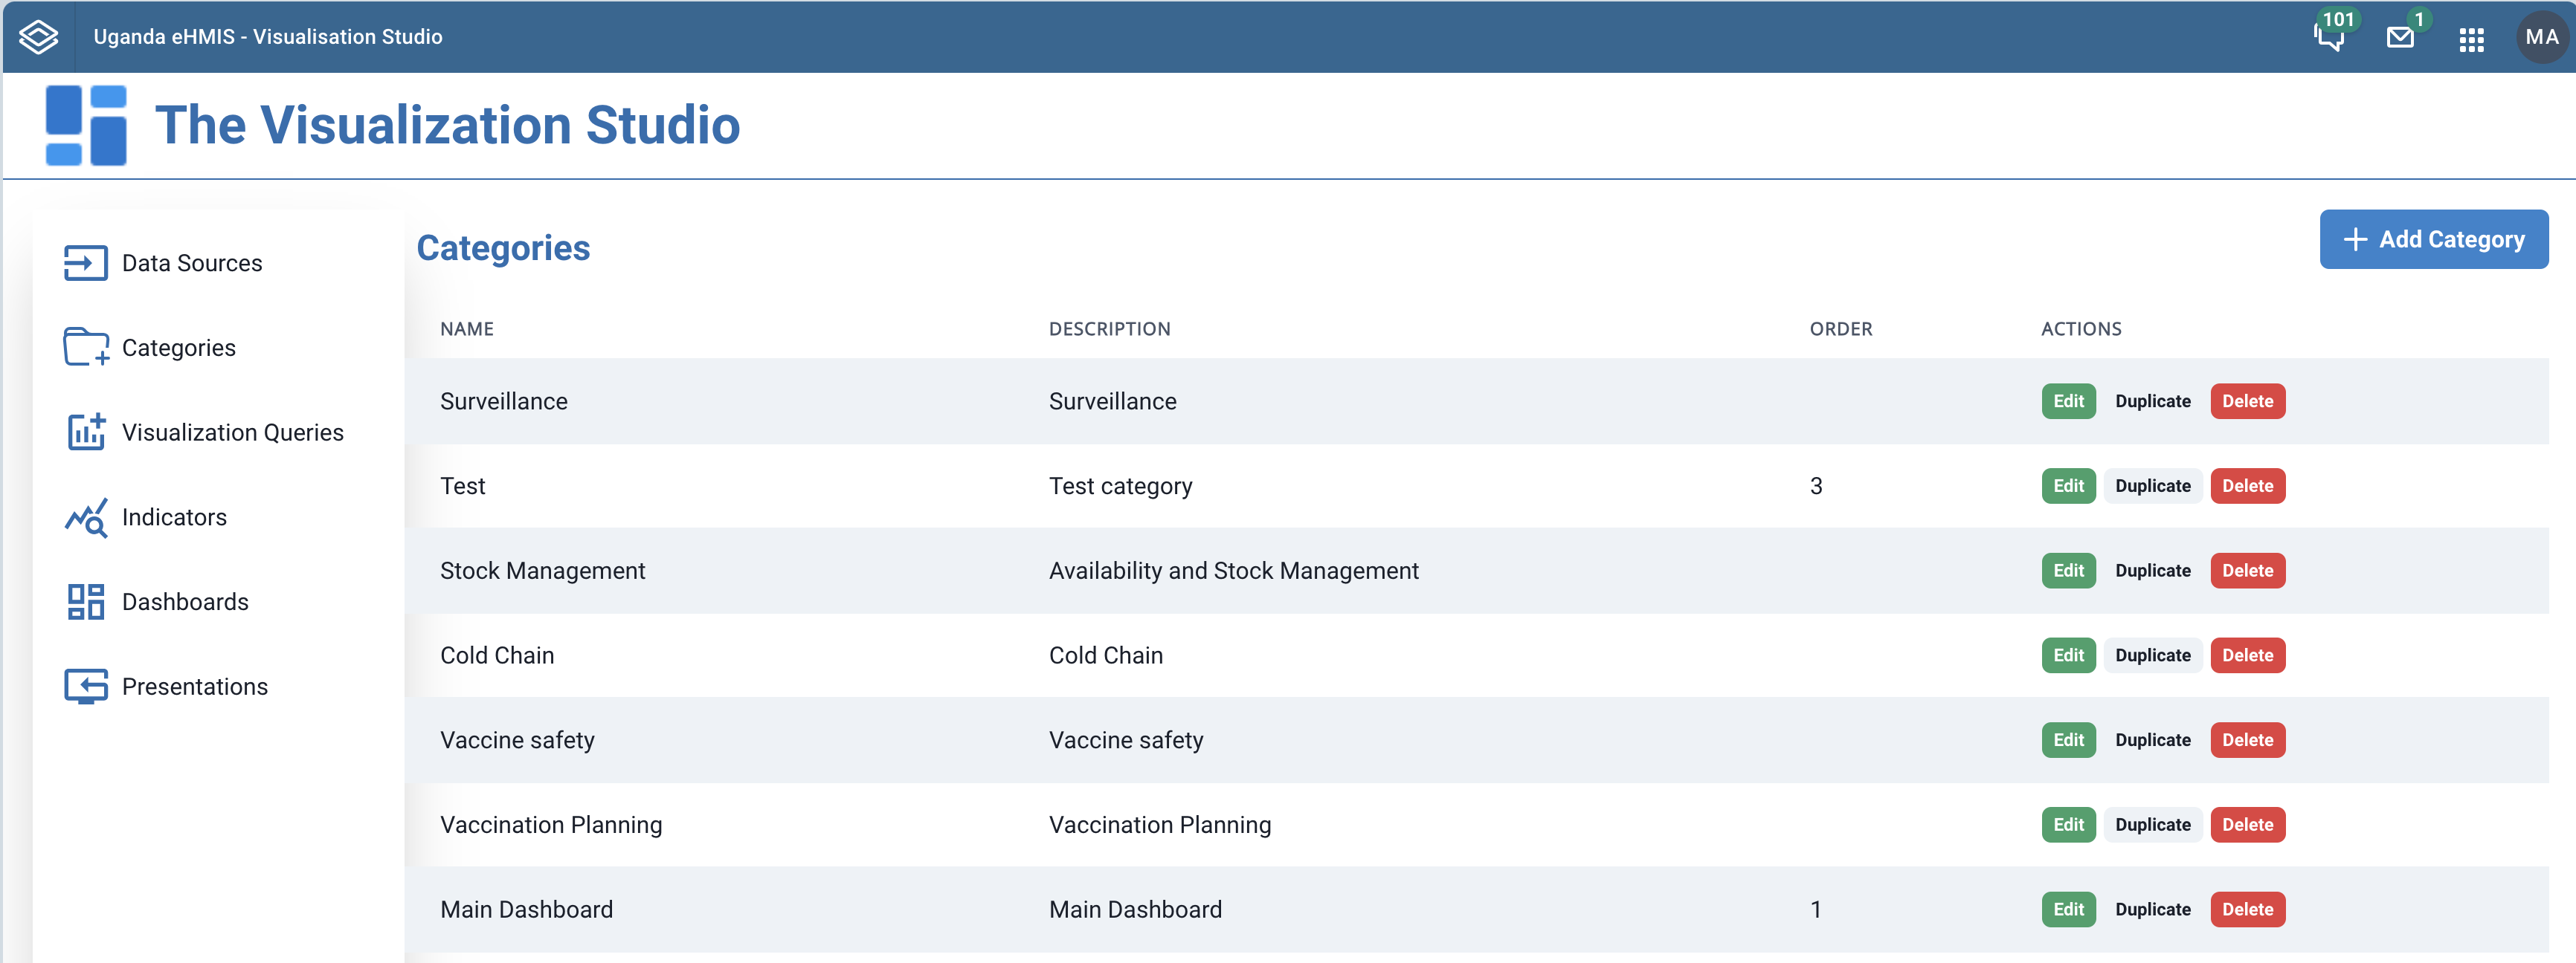Click 'The Visualization Studio' title text
Screen dimensions: 2576x963
[447, 126]
